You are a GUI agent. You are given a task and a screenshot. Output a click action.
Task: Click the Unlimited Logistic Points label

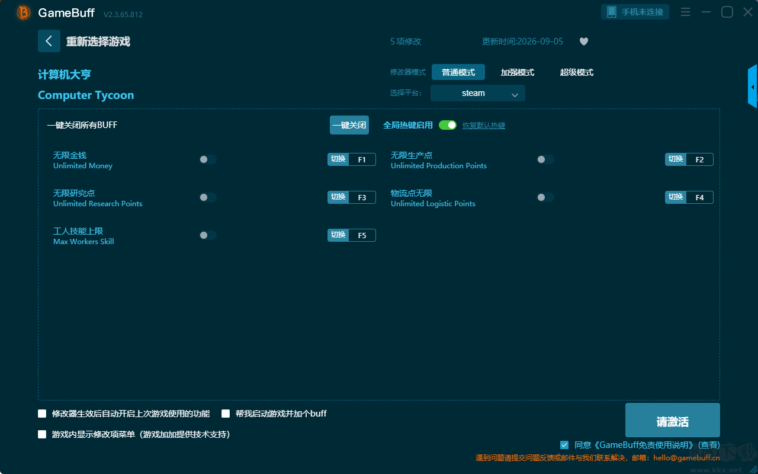433,204
